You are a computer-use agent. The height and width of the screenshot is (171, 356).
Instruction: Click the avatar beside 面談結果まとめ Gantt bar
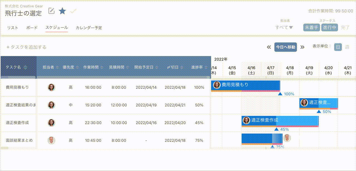coord(287,138)
